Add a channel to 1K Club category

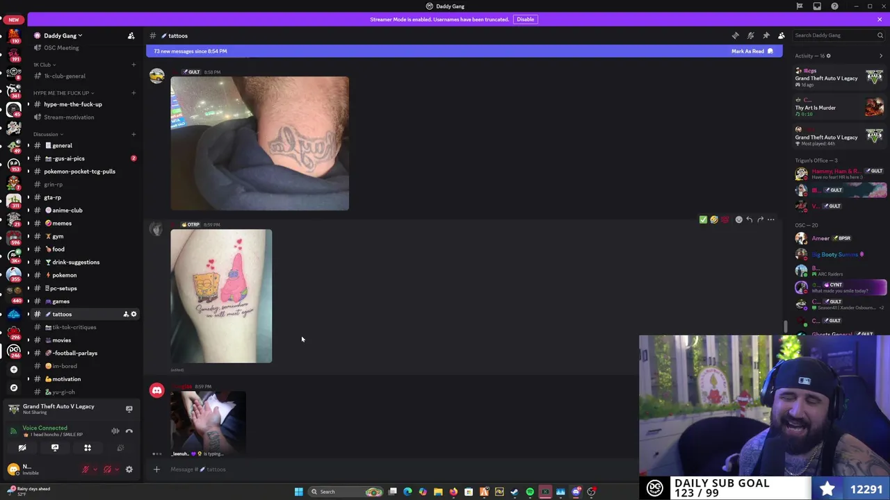click(x=133, y=65)
